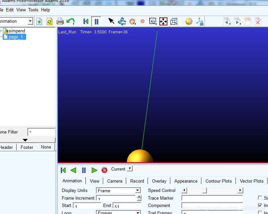Activate the rotate view tool
This screenshot has width=268, height=214.
pos(122,22)
